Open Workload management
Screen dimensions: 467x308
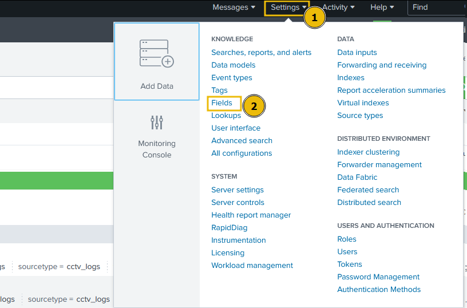point(252,266)
